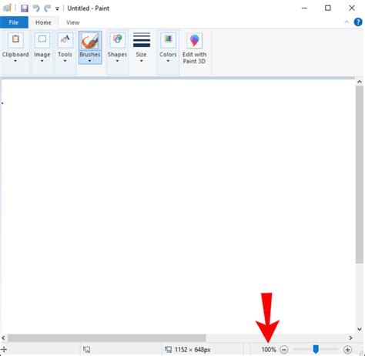Click the horizontal scrollbar right arrow
The width and height of the screenshot is (365, 356).
[x=351, y=338]
